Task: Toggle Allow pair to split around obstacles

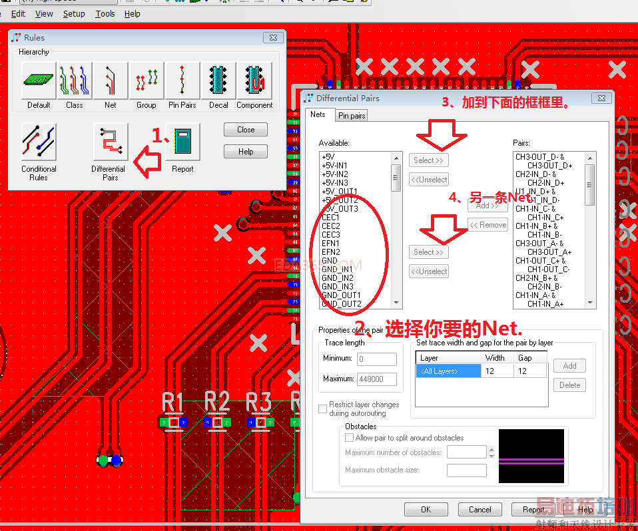Action: (349, 437)
